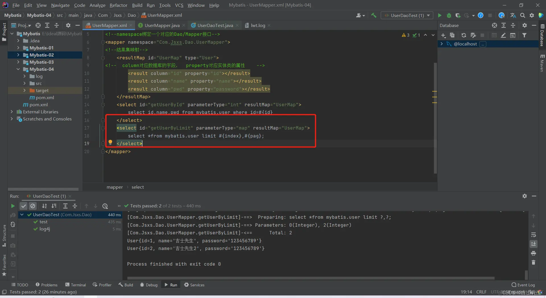The width and height of the screenshot is (546, 298).
Task: Rerun tests in the Run panel
Action: 13,206
